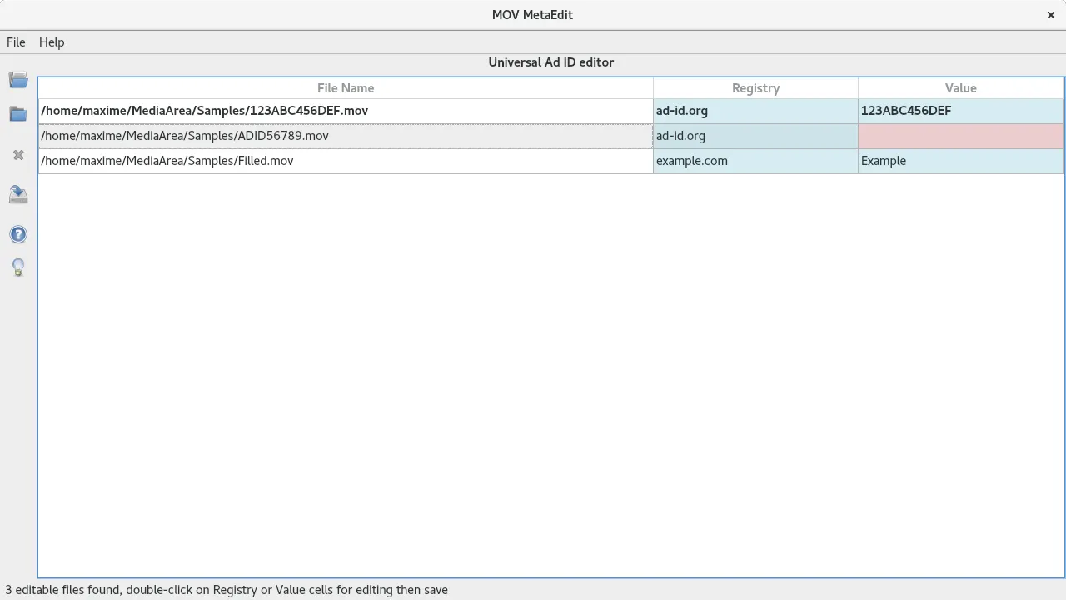Open the Help menu
1066x600 pixels.
(52, 42)
